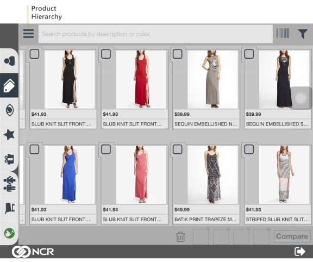Open the Product Hierarchy hamburger menu
313x262 pixels.
pos(28,34)
